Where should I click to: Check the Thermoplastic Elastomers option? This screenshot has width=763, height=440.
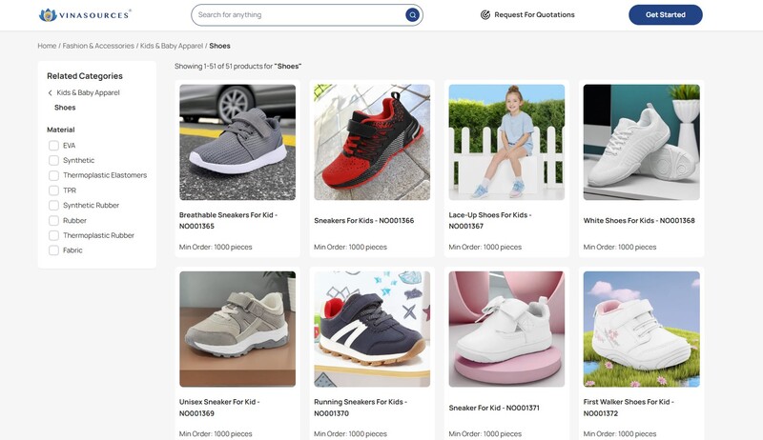tap(54, 175)
